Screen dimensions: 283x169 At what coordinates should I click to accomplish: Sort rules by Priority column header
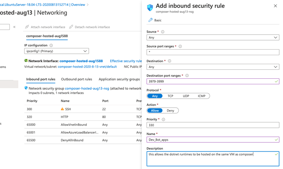point(32,101)
